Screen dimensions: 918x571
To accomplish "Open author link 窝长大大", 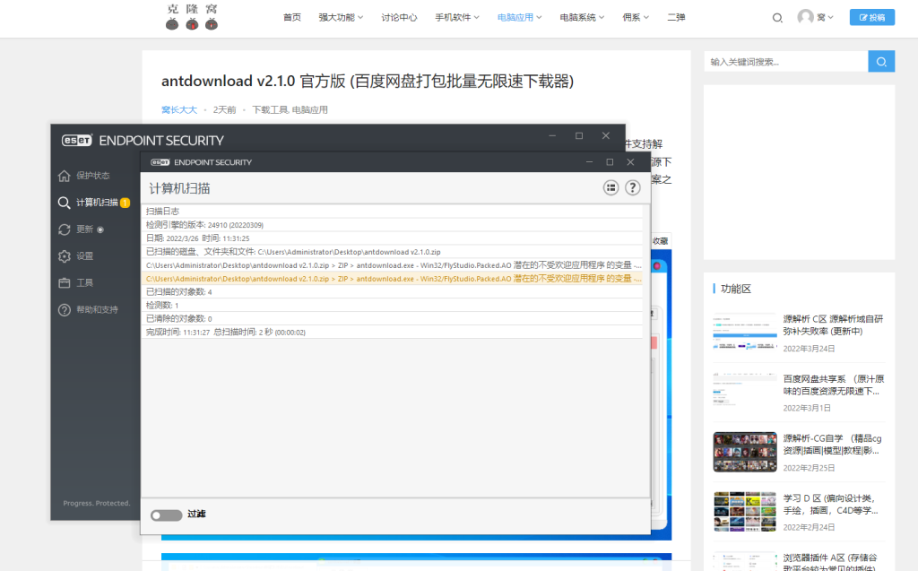I will (179, 109).
